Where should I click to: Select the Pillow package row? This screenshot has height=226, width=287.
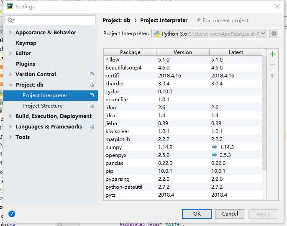pos(183,60)
